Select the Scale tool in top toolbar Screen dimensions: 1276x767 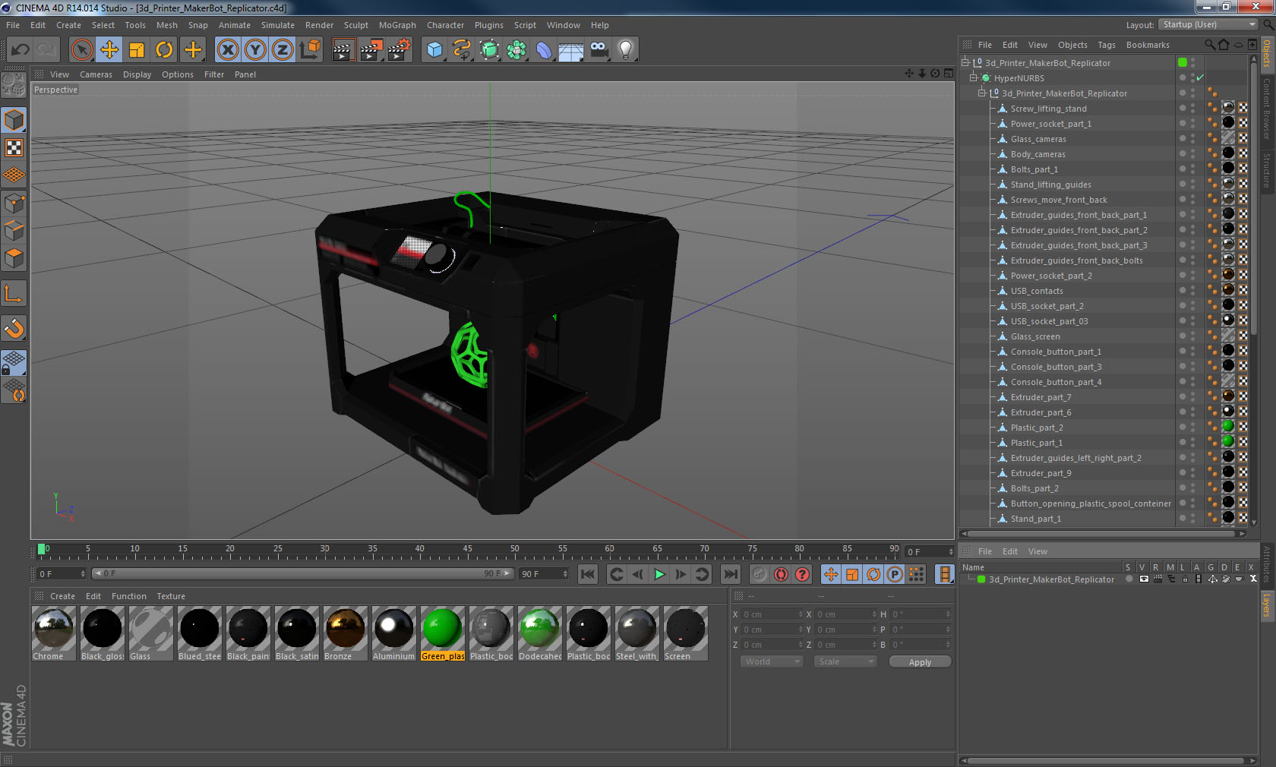137,50
